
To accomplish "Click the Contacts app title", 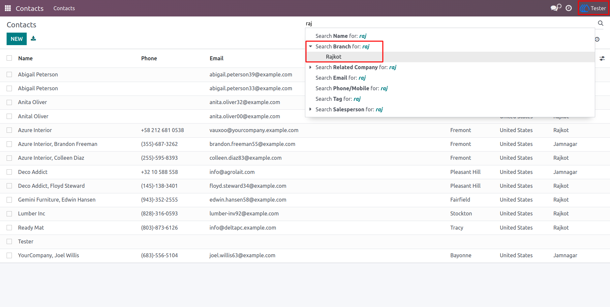I will 30,8.
